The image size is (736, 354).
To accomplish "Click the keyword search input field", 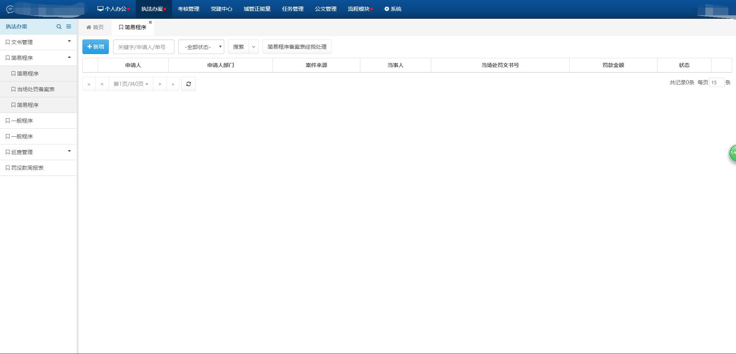I will pyautogui.click(x=143, y=47).
